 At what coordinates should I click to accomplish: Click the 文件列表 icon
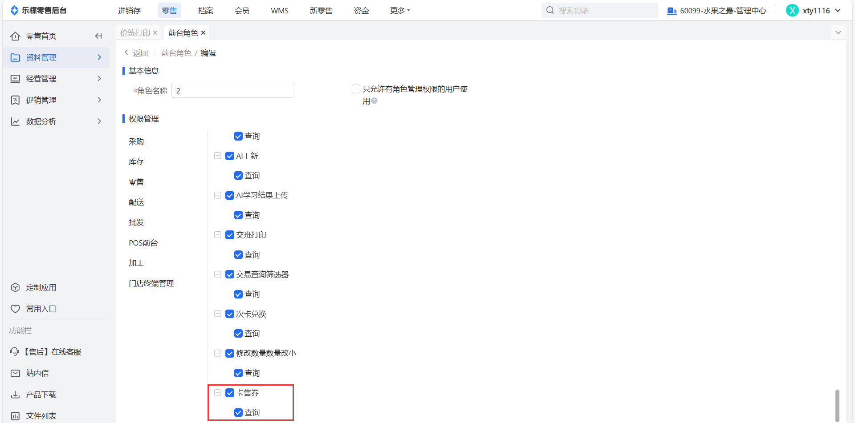[15, 416]
